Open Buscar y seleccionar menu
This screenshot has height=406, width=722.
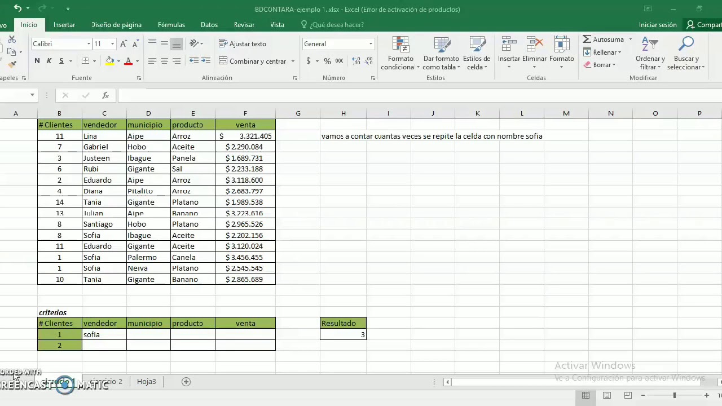pyautogui.click(x=686, y=54)
